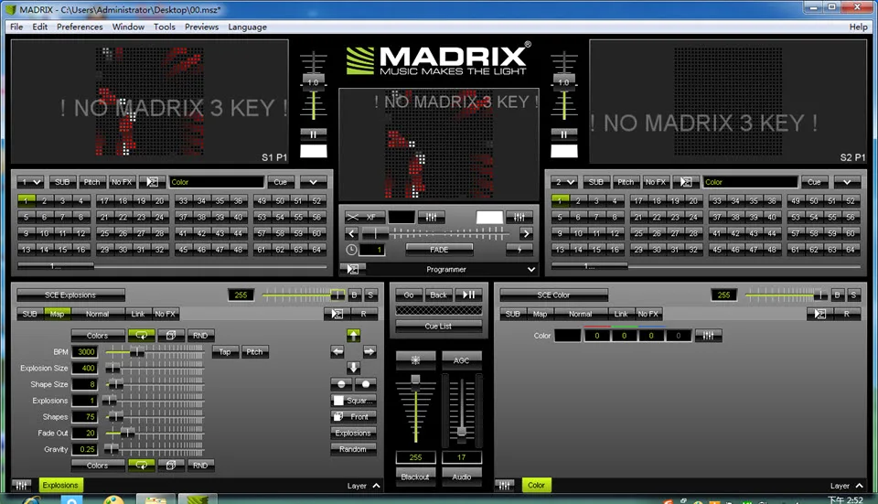
Task: Click the filled circle shape button
Action: tap(366, 384)
